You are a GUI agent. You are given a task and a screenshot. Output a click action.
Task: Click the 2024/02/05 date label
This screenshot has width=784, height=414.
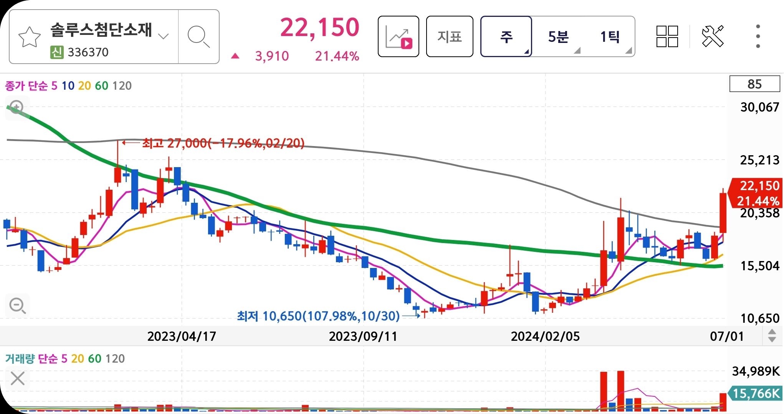[545, 336]
